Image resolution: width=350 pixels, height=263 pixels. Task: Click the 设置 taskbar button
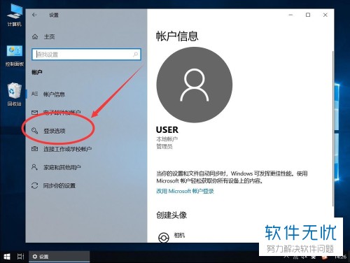pos(59,257)
